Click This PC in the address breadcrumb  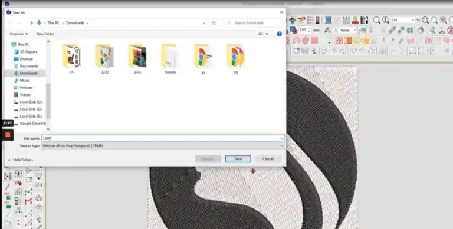(x=54, y=23)
